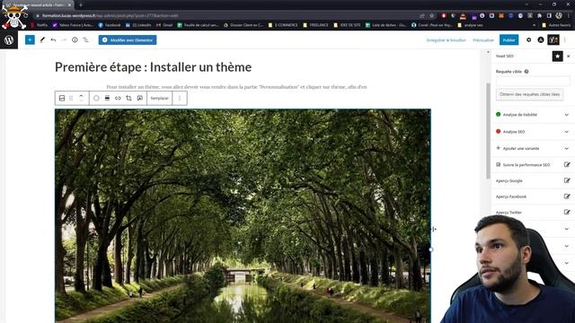Screen dimensions: 575x323
Task: Open editor options vertical dots menu
Action: click(565, 39)
